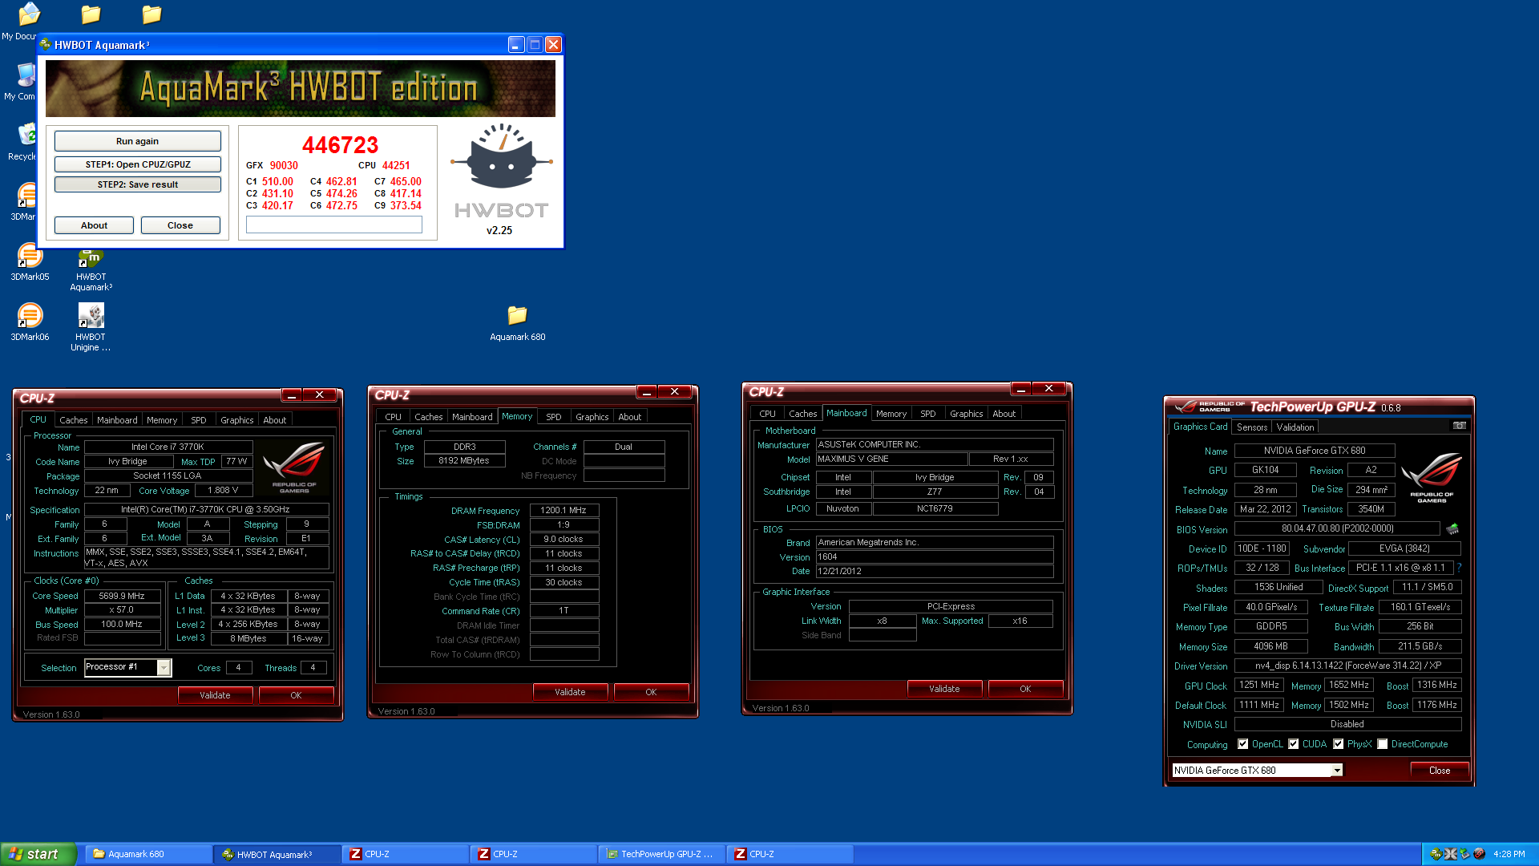Click the Close button in Aquamark

coord(180,225)
